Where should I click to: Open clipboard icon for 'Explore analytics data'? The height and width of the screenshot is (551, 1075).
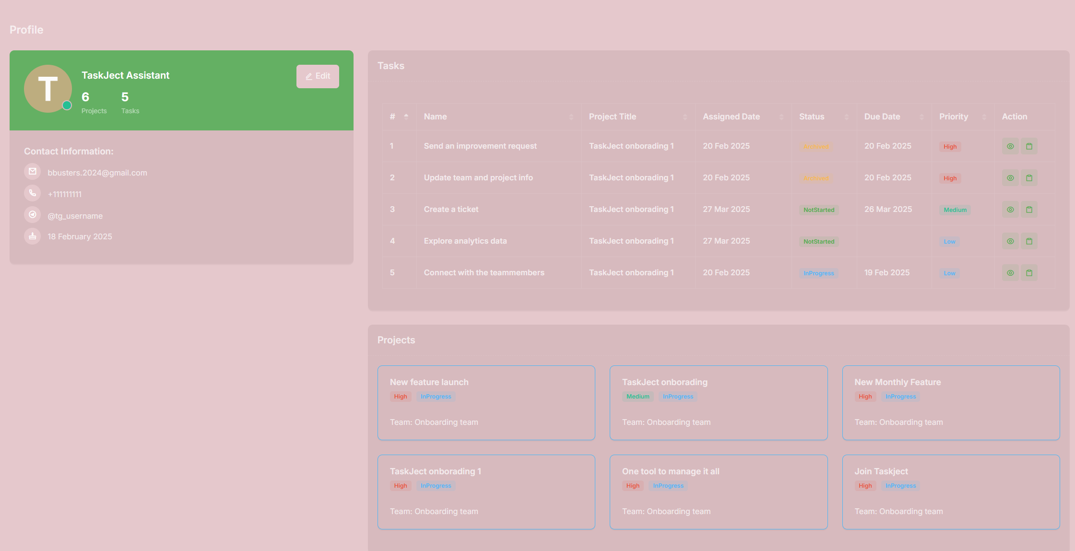(1029, 241)
